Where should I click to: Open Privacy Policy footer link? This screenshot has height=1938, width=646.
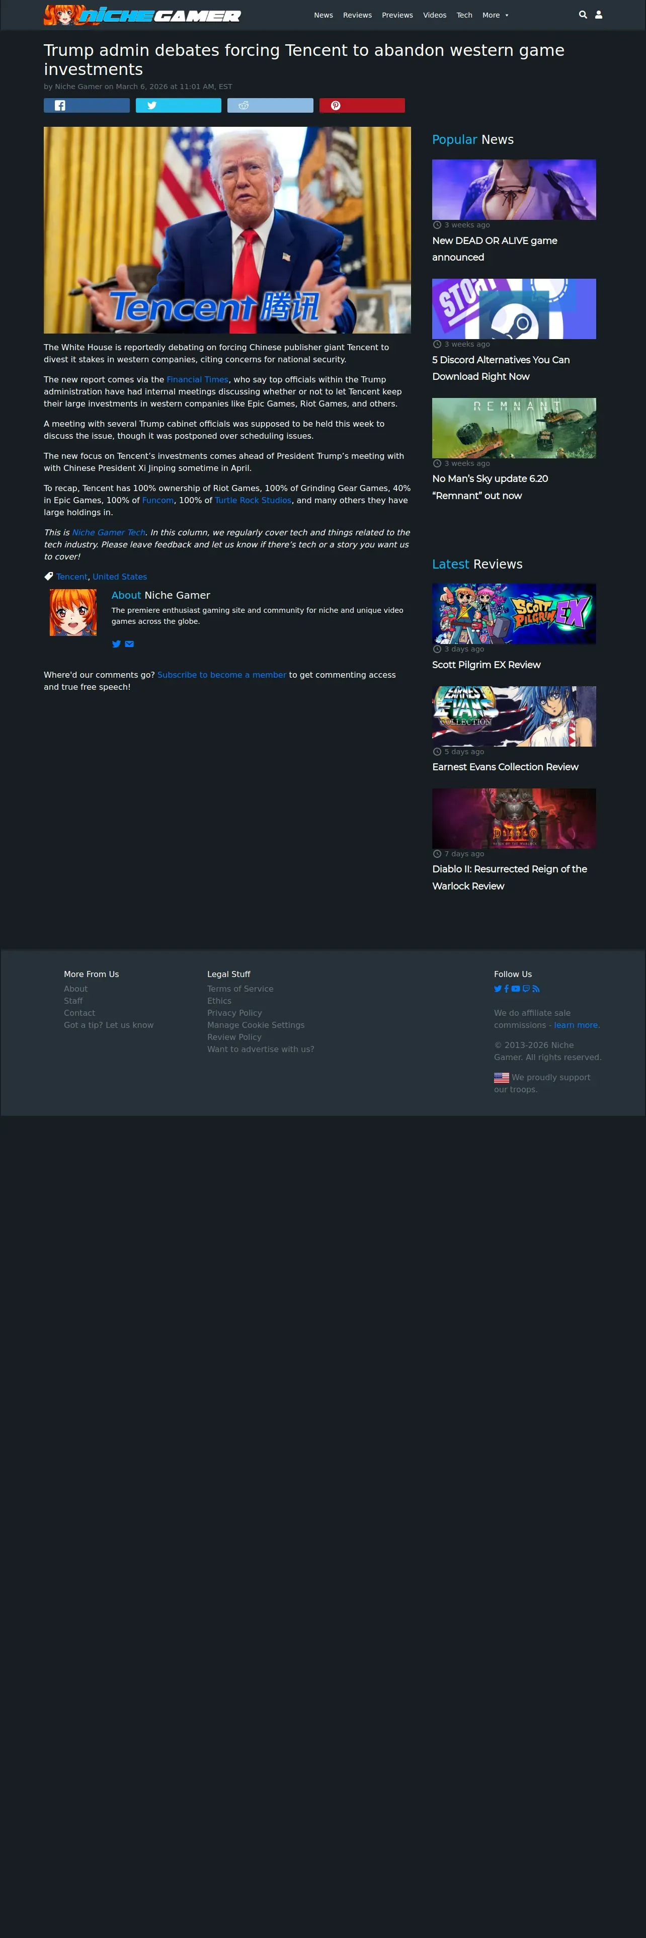point(234,1013)
